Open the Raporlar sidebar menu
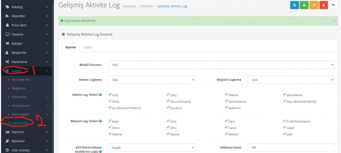Screen dimensions: 341x153 (26, 132)
